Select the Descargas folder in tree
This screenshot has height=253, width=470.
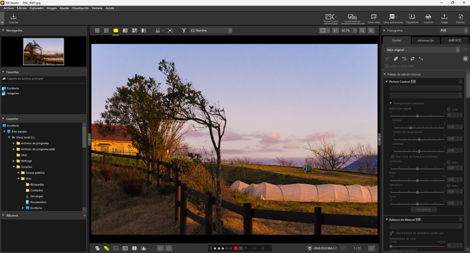point(37,196)
